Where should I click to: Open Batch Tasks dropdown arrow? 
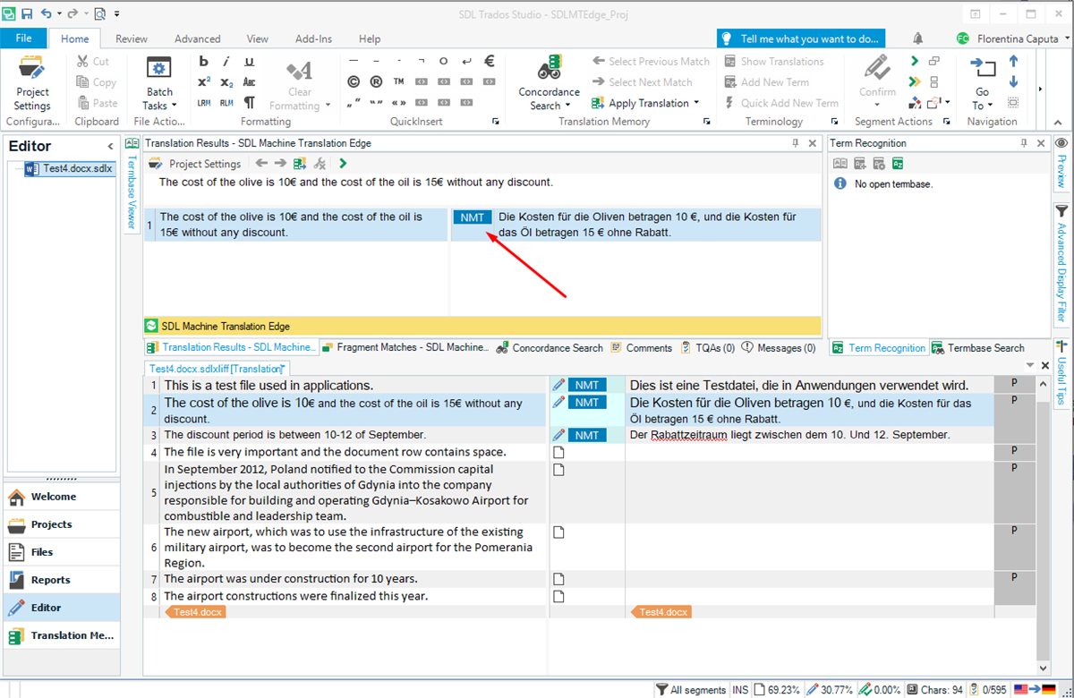(175, 106)
